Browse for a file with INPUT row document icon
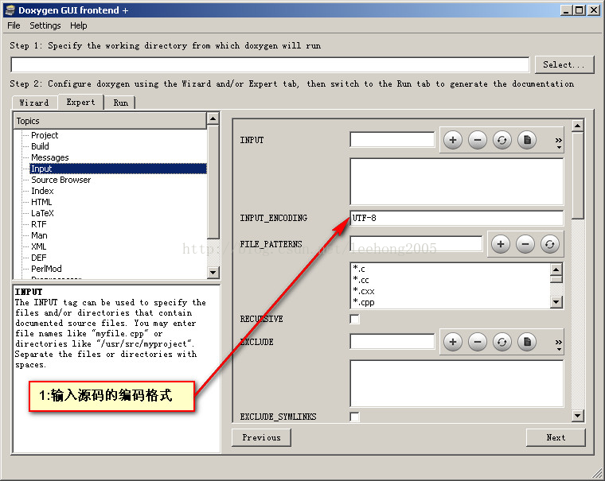 click(527, 140)
